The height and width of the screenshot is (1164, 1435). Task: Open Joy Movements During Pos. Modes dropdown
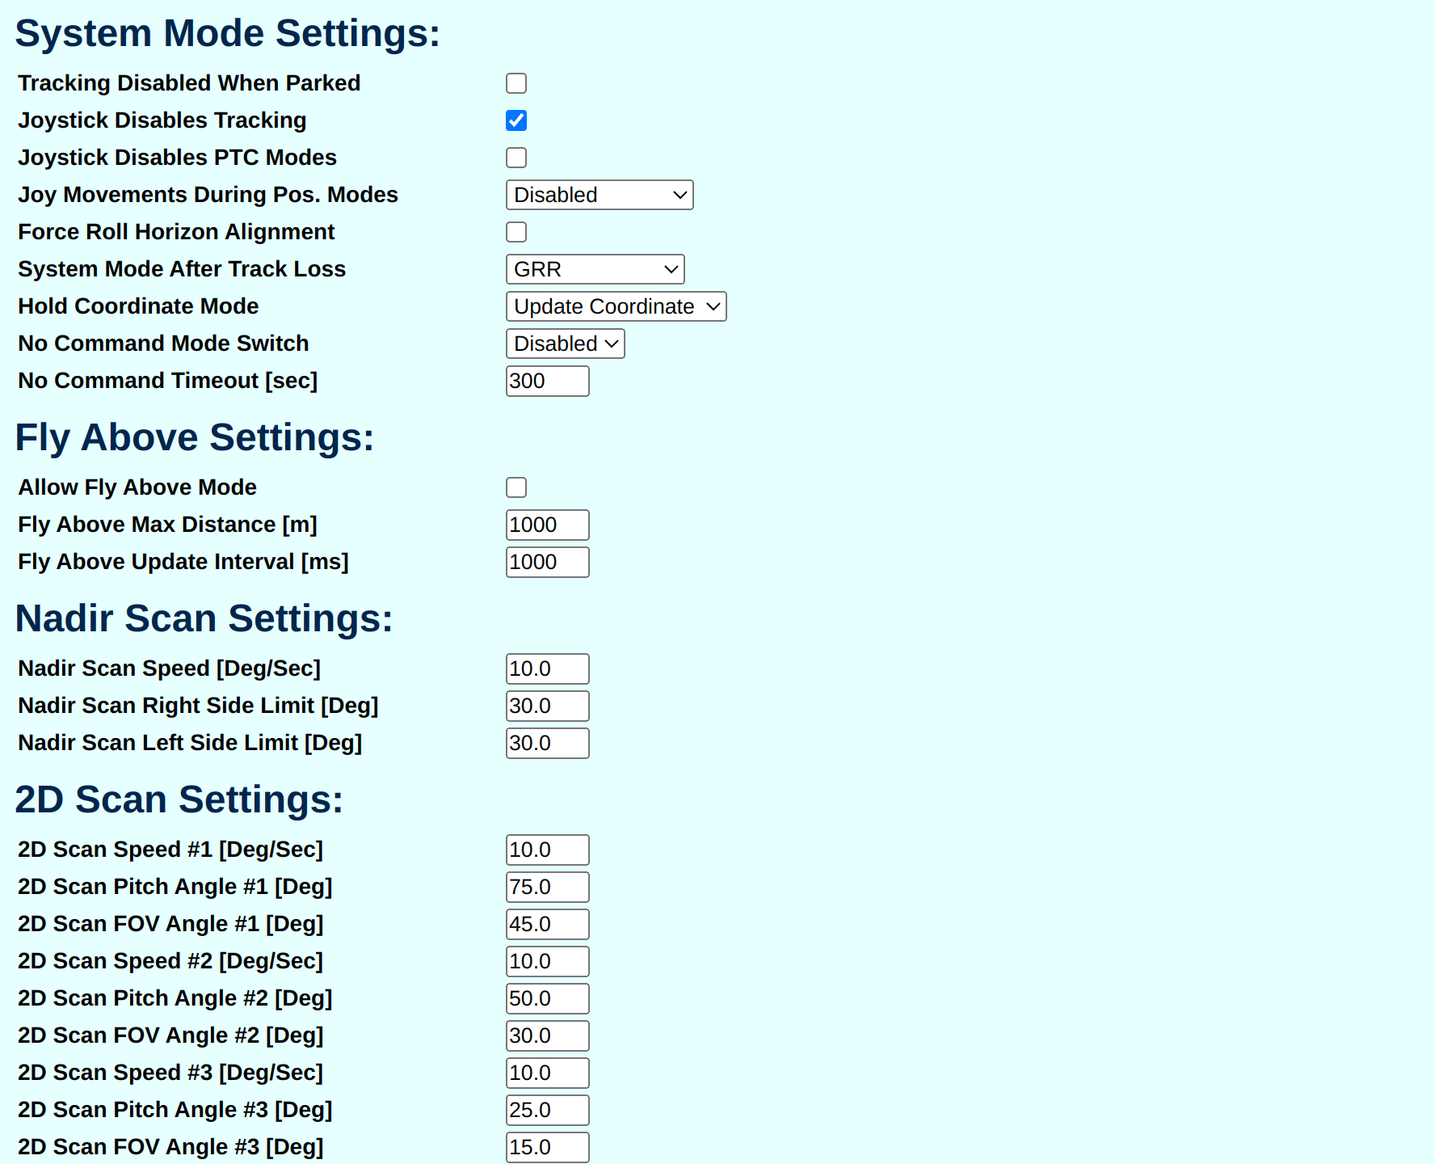(x=600, y=195)
